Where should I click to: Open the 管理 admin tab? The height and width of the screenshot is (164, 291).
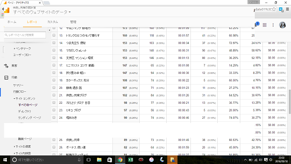pos(73,22)
